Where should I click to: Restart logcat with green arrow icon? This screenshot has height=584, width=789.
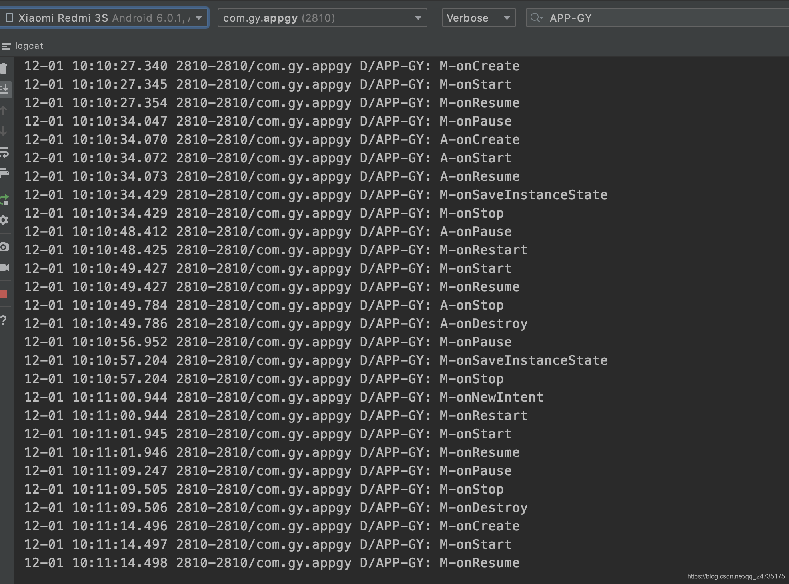(4, 199)
